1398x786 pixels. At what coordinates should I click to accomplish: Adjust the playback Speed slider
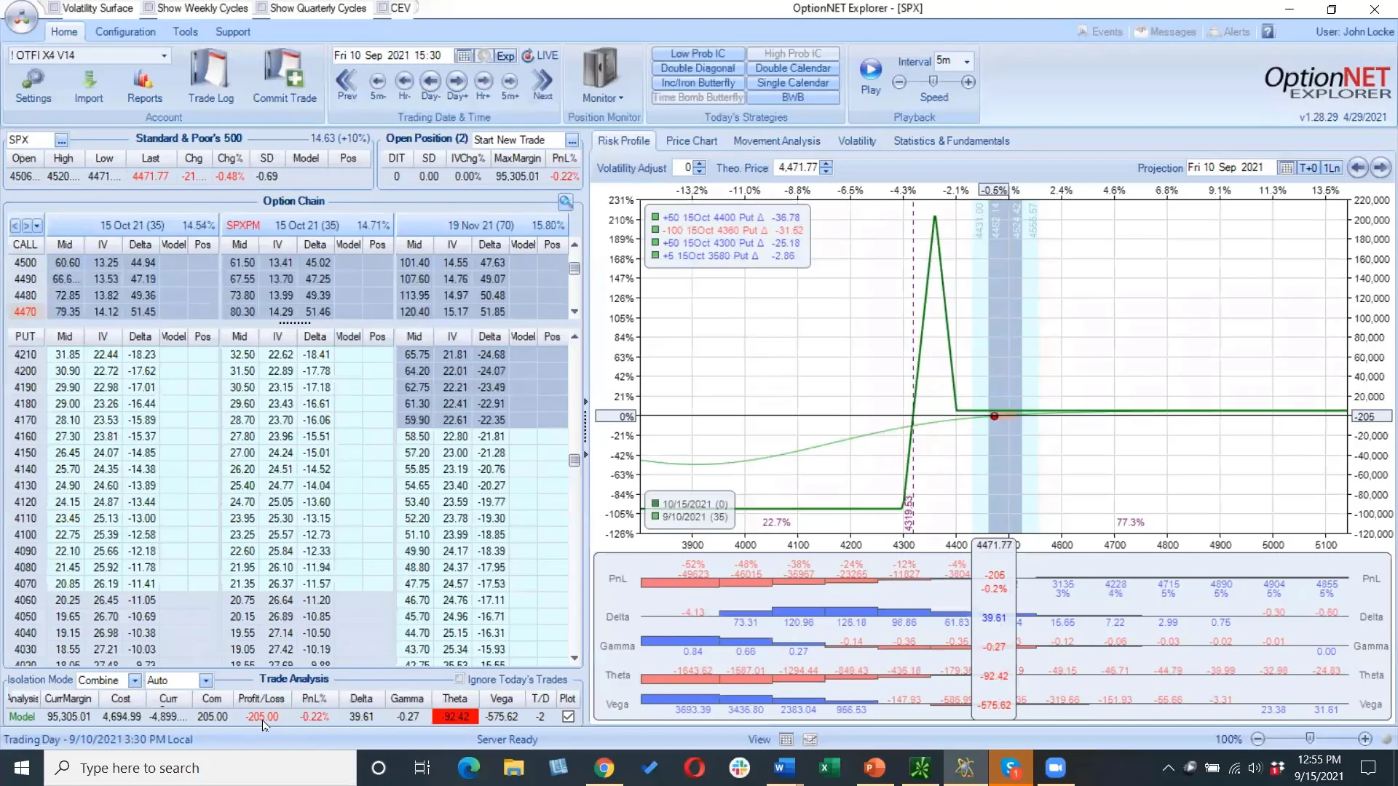pos(933,82)
